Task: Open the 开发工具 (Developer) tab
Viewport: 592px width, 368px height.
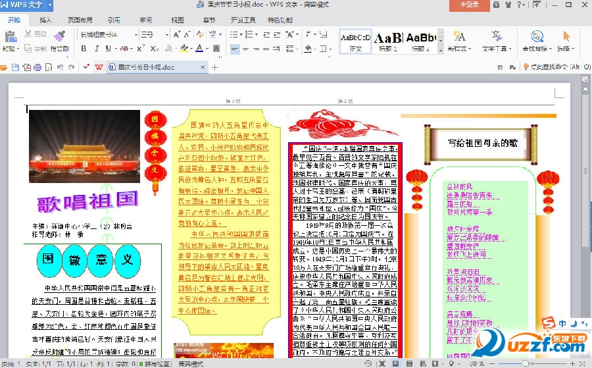Action: [243, 20]
